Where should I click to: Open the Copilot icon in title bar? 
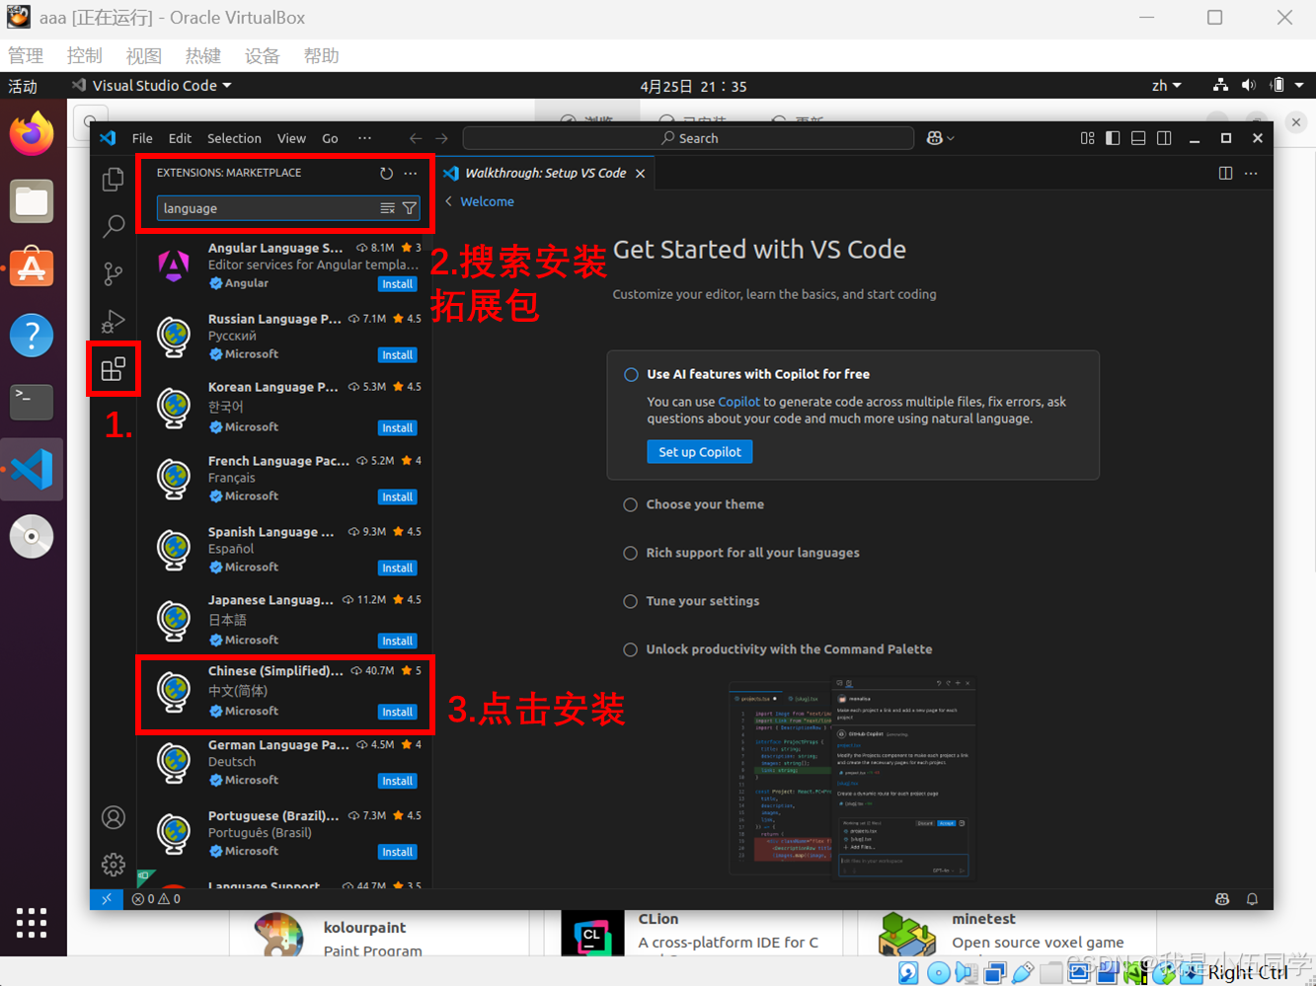tap(940, 138)
